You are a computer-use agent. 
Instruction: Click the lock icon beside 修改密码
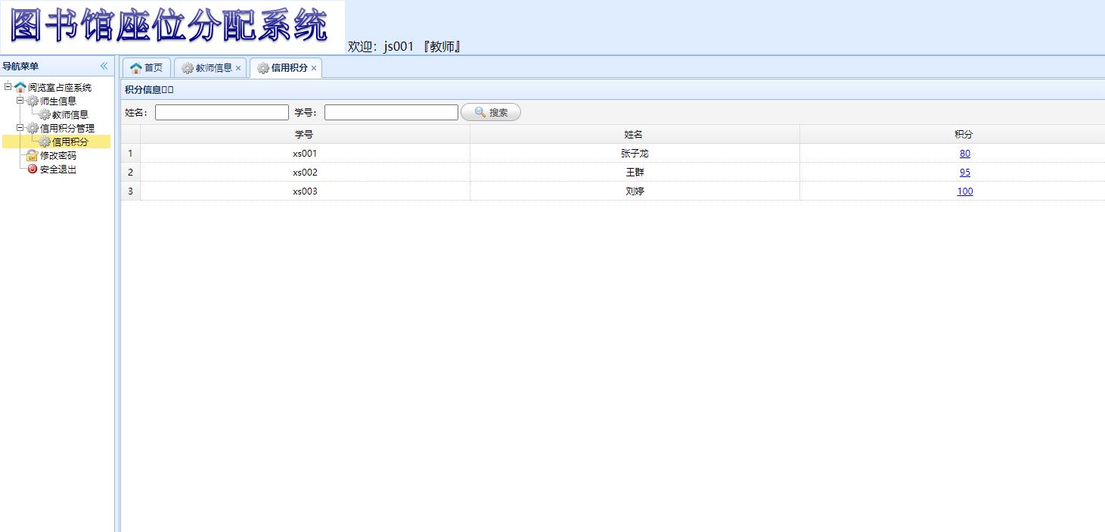coord(33,155)
